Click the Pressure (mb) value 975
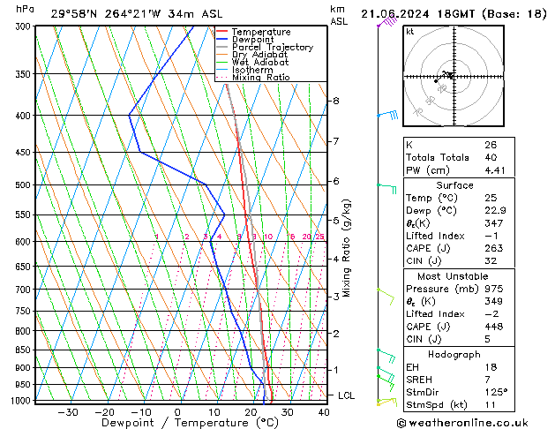555x429 pixels. (494, 289)
